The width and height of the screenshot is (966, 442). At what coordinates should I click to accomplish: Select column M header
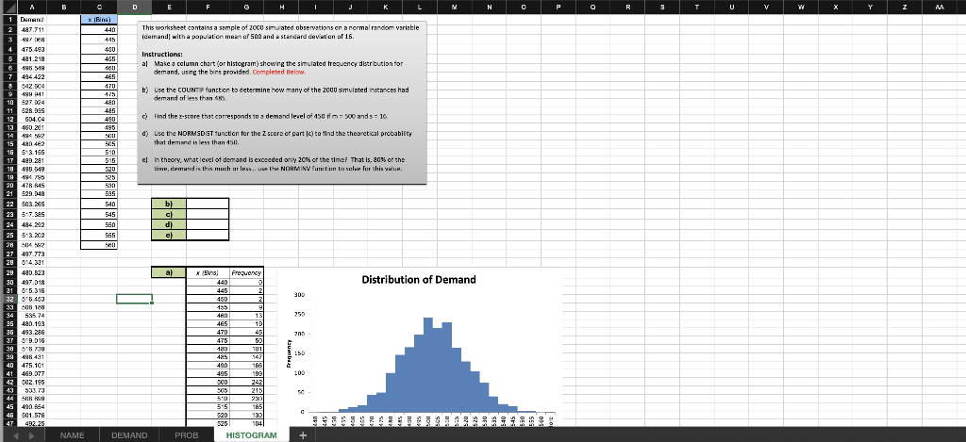[454, 8]
